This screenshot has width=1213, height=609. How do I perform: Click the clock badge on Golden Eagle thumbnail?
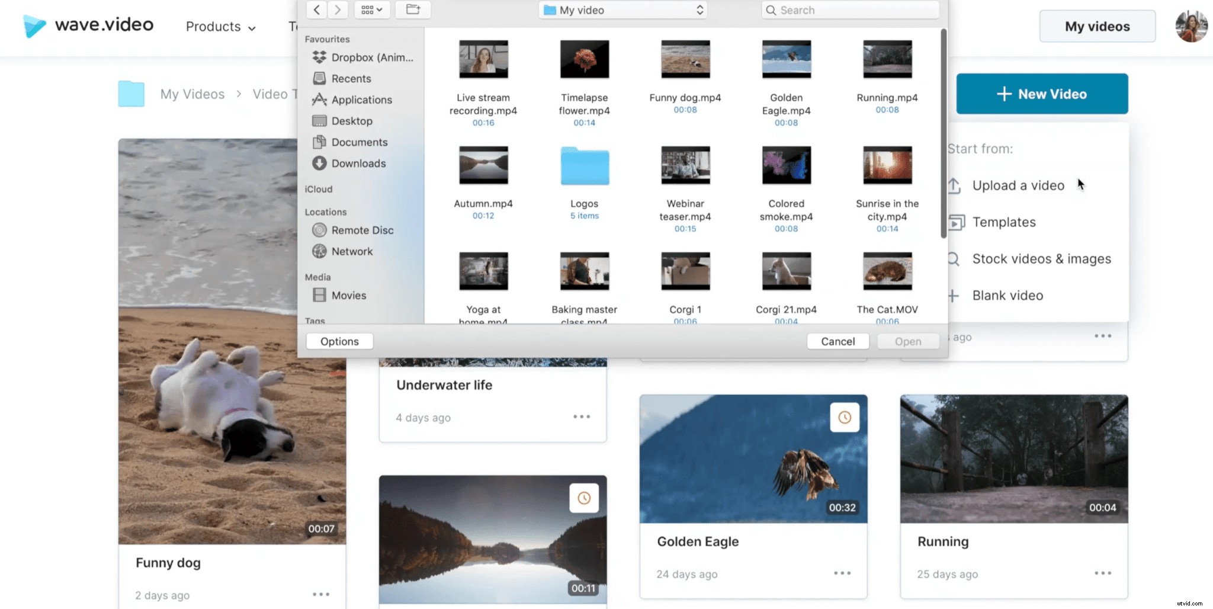(845, 416)
